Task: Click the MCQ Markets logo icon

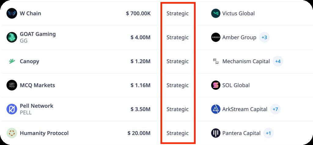Action: tap(12, 85)
